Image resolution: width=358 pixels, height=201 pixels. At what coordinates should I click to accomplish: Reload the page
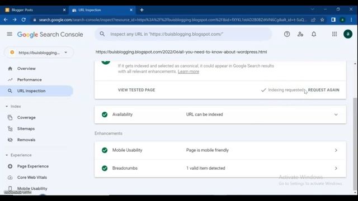point(23,20)
